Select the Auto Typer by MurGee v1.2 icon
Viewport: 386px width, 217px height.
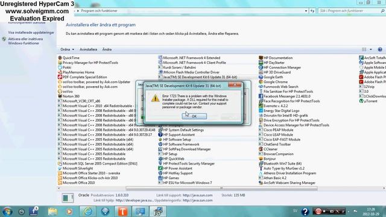261,168
